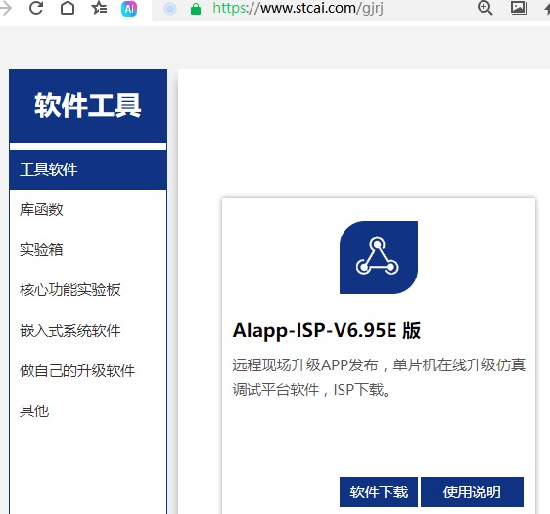Click the 软件下载 button
Viewport: 550px width, 514px height.
pos(379,492)
